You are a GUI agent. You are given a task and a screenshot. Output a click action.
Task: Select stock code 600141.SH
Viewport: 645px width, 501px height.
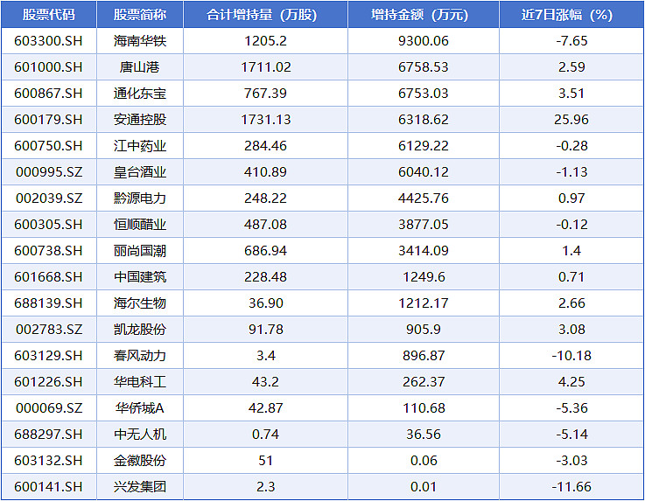click(x=48, y=487)
